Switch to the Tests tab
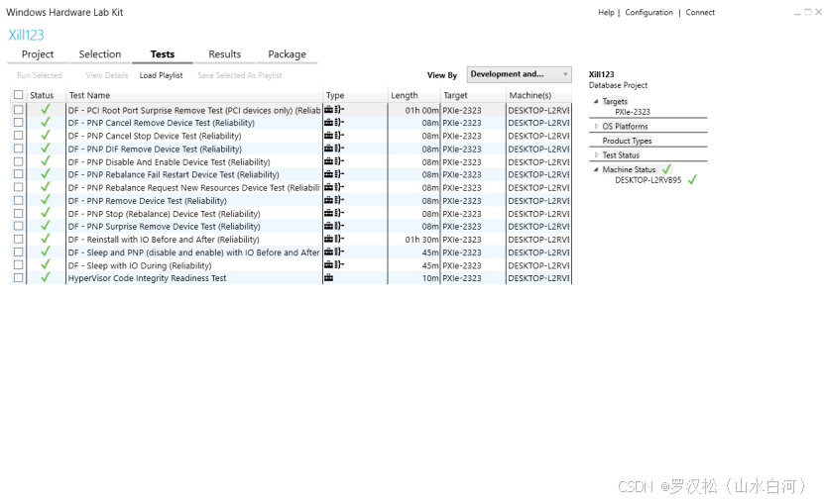The width and height of the screenshot is (824, 502). 163,54
